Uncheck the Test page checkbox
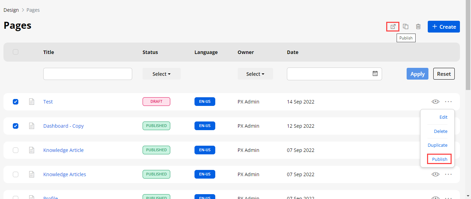Image resolution: width=471 pixels, height=199 pixels. coord(16,102)
